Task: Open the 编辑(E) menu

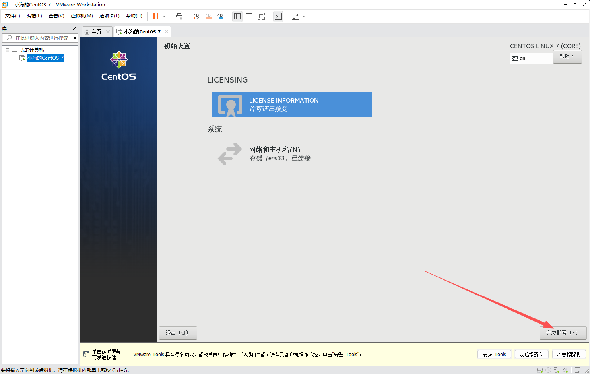Action: coord(34,16)
